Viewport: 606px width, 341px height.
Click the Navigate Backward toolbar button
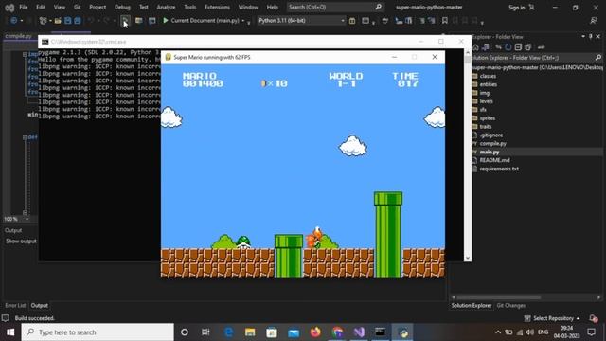coord(13,21)
